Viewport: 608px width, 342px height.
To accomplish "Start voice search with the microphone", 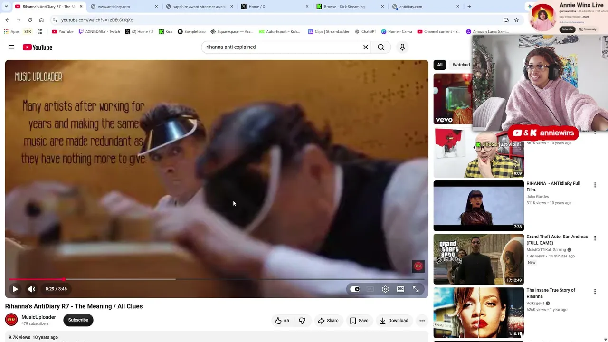I will point(402,47).
